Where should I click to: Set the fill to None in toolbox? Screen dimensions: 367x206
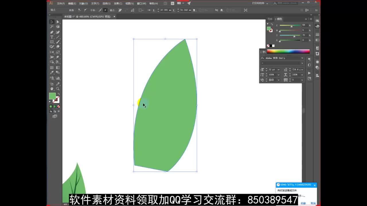pyautogui.click(x=59, y=106)
